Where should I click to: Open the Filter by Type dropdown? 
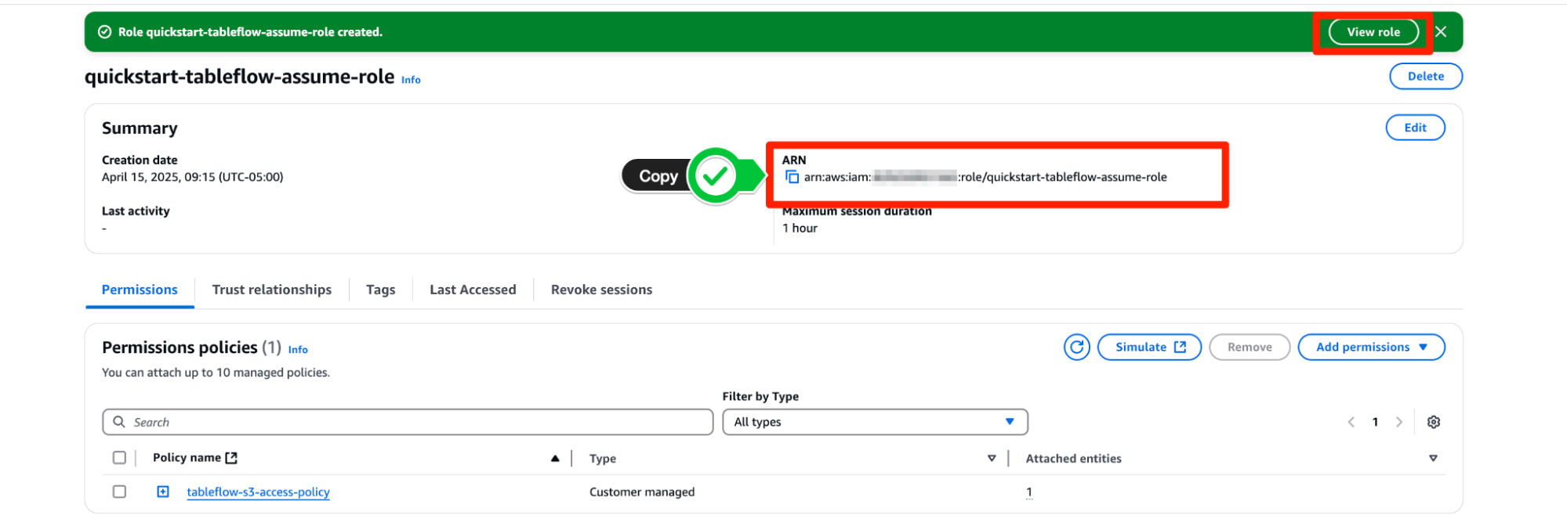tap(875, 422)
